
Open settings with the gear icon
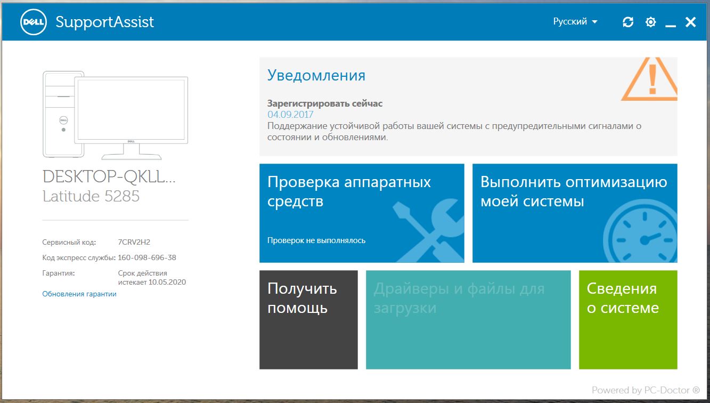coord(650,22)
